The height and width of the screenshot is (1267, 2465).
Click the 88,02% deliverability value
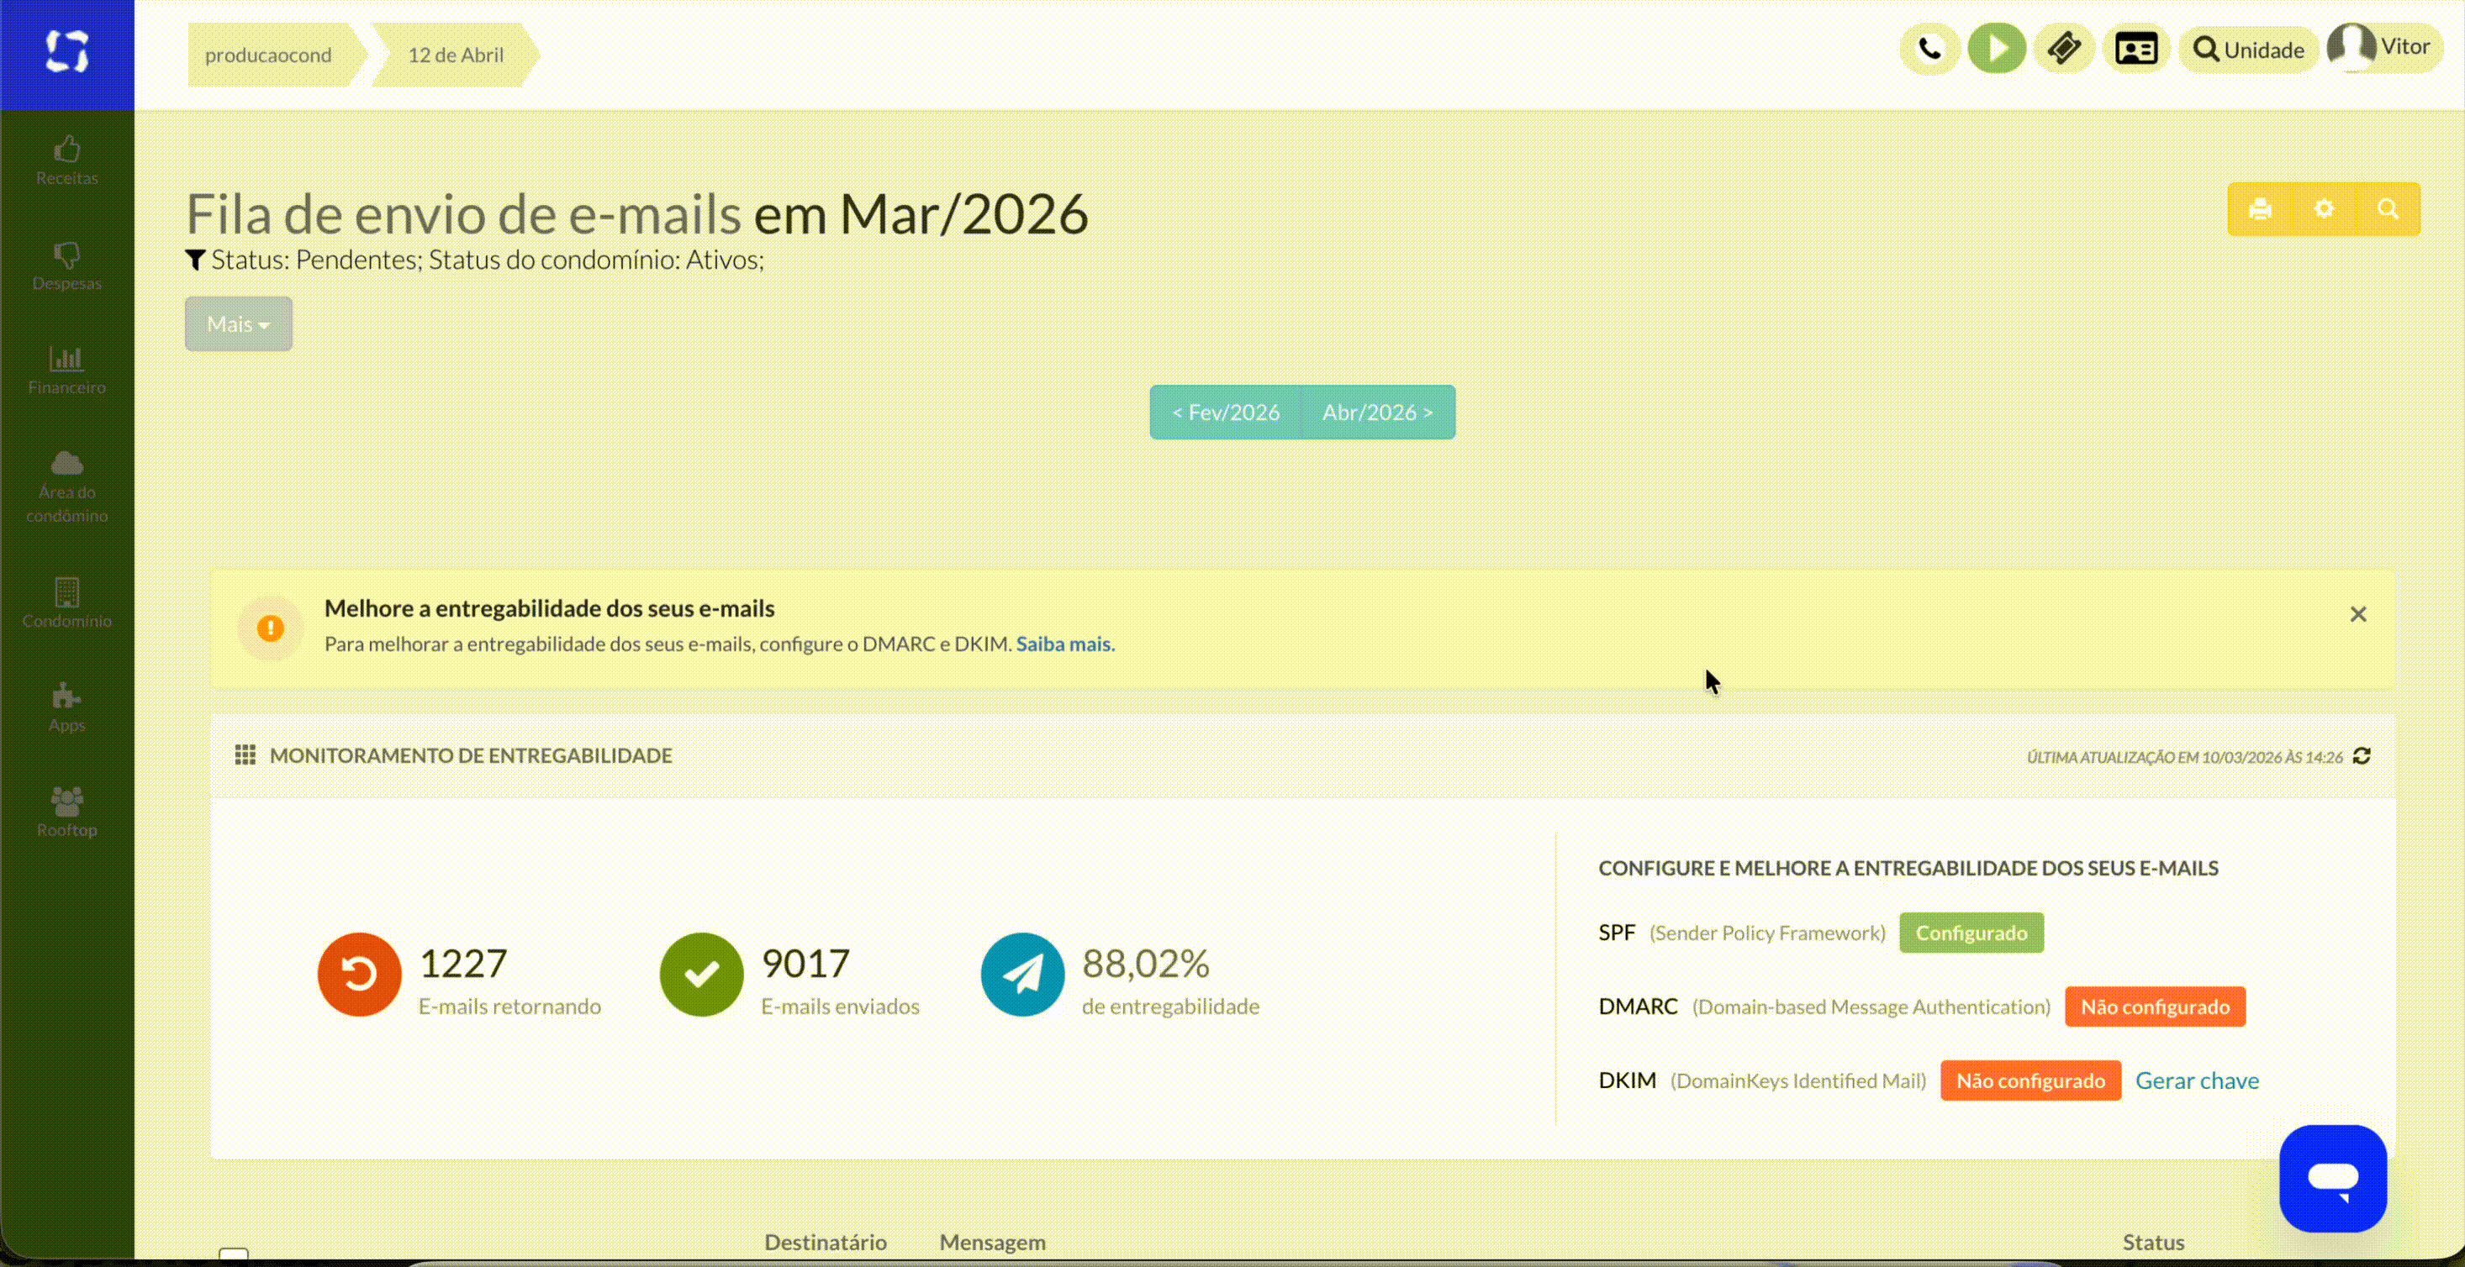(1145, 963)
